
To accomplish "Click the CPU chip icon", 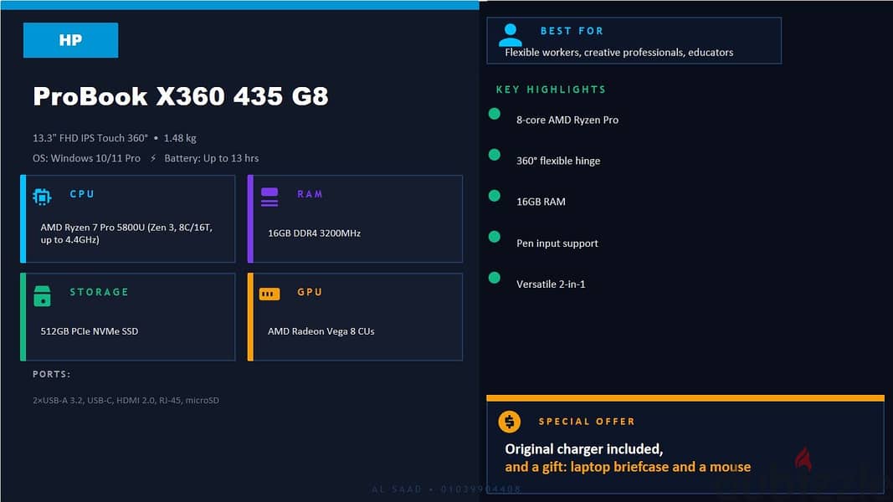I will pos(42,197).
